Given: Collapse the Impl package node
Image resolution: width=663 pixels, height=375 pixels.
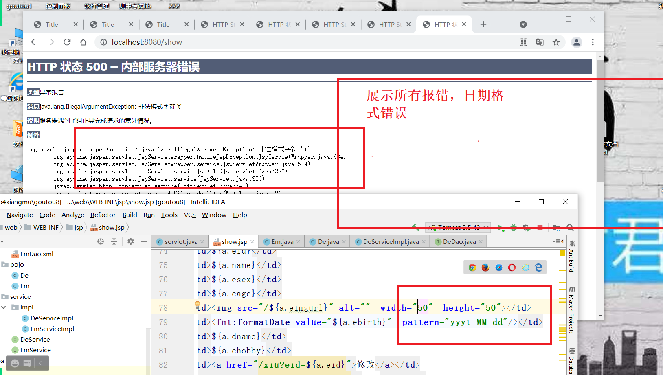Looking at the screenshot, I should click(4, 307).
